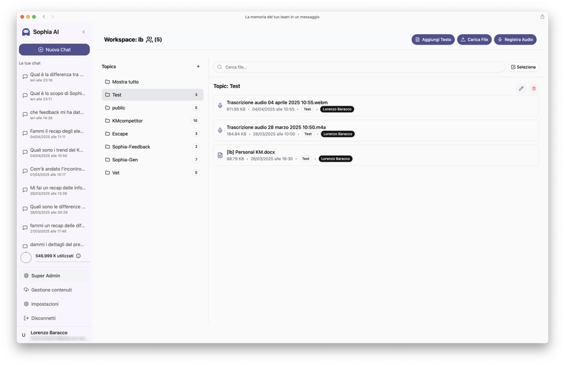Open chat 'Quali sono le differenze ...'
The width and height of the screenshot is (565, 365).
(x=54, y=209)
